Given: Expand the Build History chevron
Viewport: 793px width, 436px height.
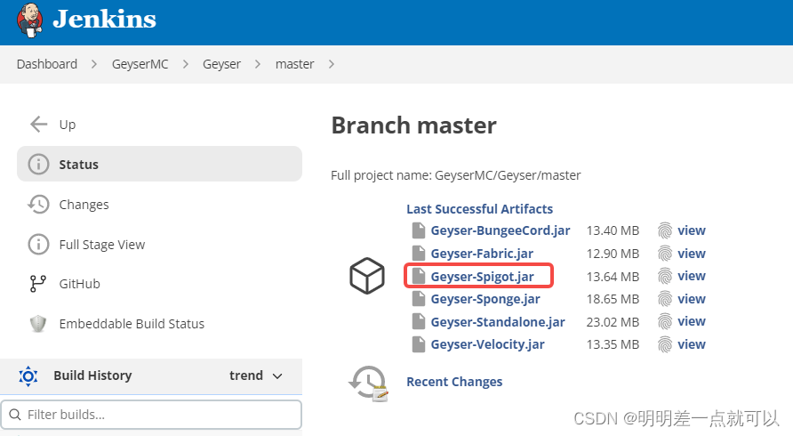Looking at the screenshot, I should tap(277, 376).
